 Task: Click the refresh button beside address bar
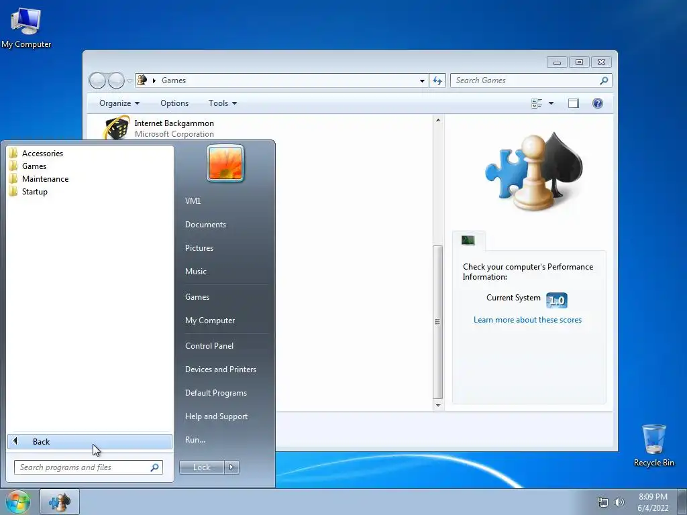coord(437,80)
